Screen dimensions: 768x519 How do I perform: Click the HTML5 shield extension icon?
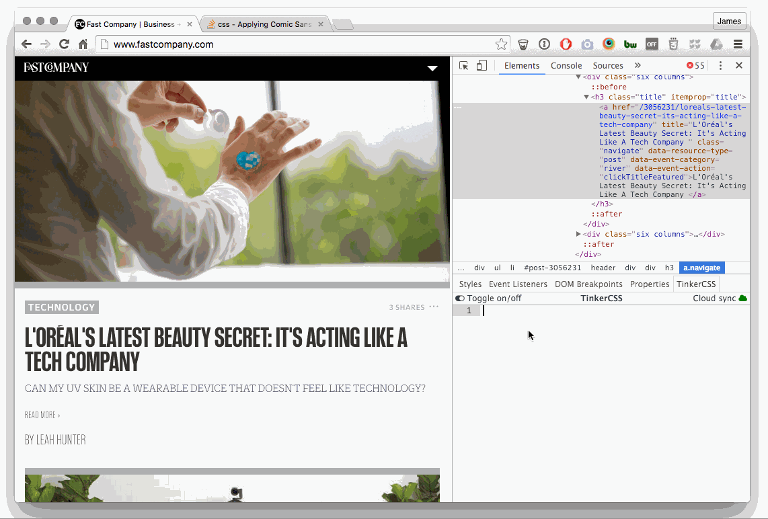[673, 44]
